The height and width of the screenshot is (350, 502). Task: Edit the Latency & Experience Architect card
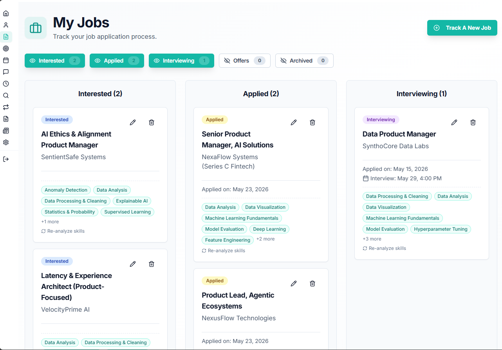[133, 264]
